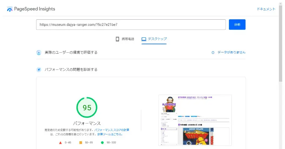Click the red triangle 0–49 legend icon
This screenshot has height=149, width=285.
pyautogui.click(x=60, y=143)
